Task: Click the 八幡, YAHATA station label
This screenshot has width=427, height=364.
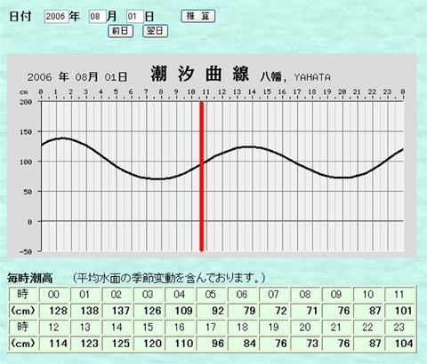Action: 295,77
